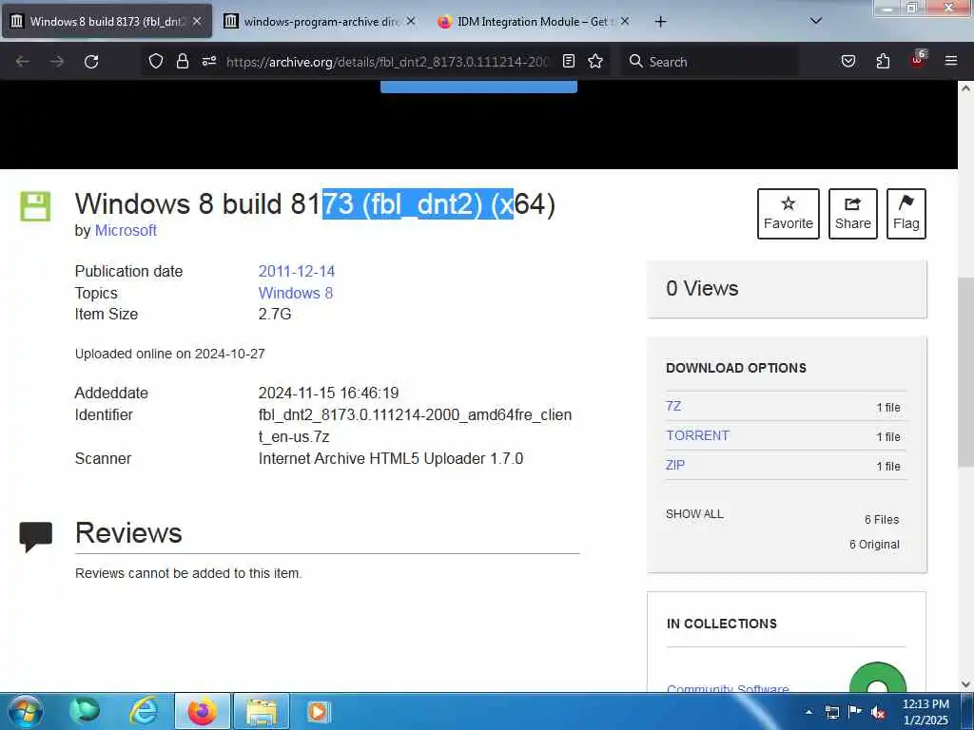Click the Favorite button
This screenshot has height=730, width=974.
[788, 214]
